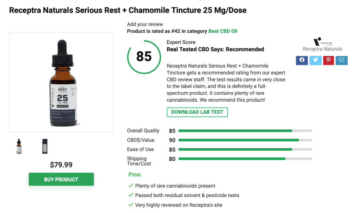Click the Receptra Naturals brand logo
The image size is (356, 213).
point(322,43)
